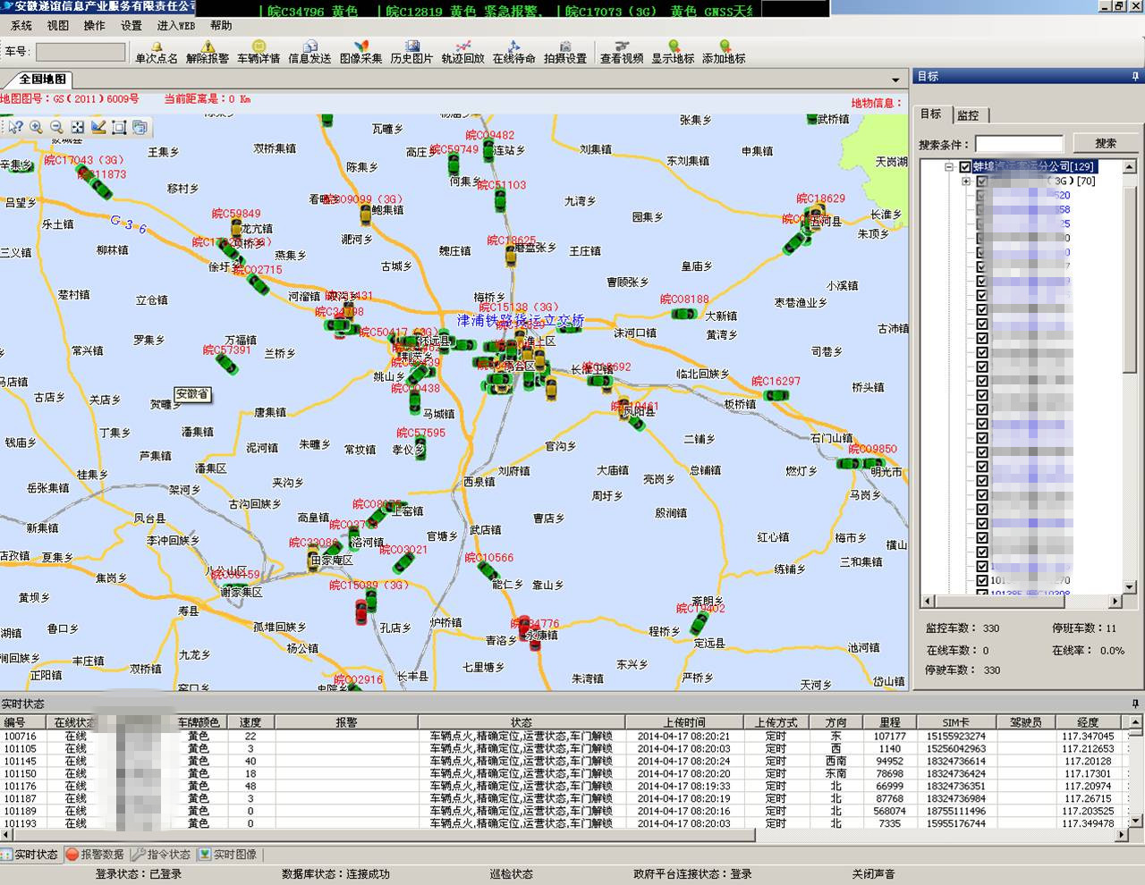Viewport: 1145px width, 885px height.
Task: Click 关闭声音 in status bar
Action: click(873, 874)
